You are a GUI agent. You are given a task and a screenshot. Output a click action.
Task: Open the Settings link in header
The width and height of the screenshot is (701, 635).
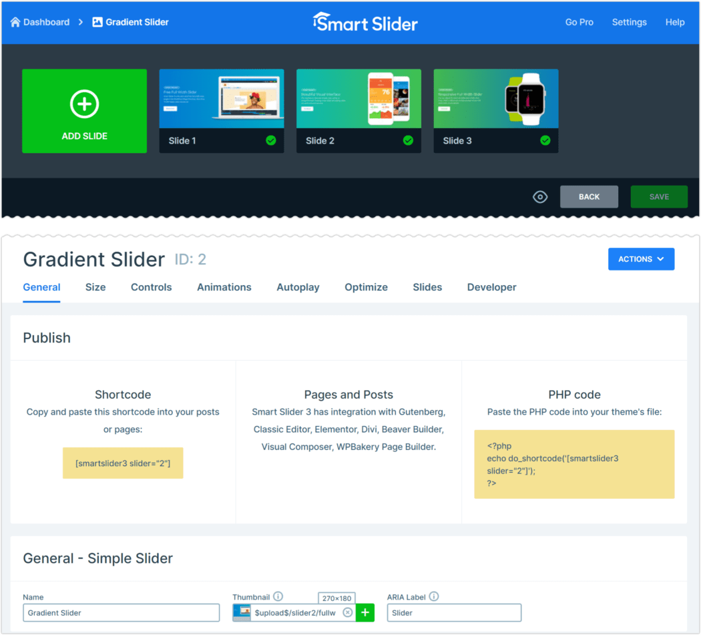629,22
